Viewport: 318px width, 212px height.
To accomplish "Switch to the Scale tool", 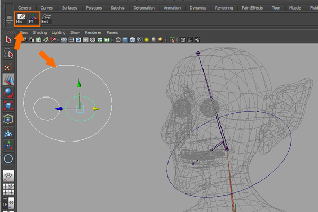I will tap(8, 105).
